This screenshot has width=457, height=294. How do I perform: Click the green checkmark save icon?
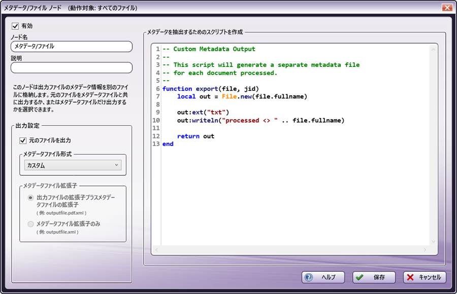360,277
